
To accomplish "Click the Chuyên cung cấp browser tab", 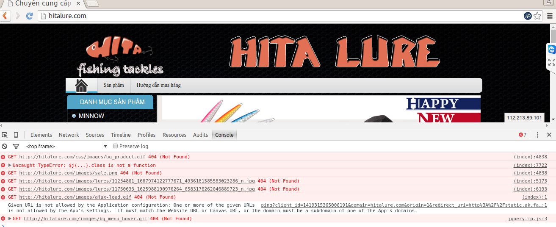I will tap(42, 4).
